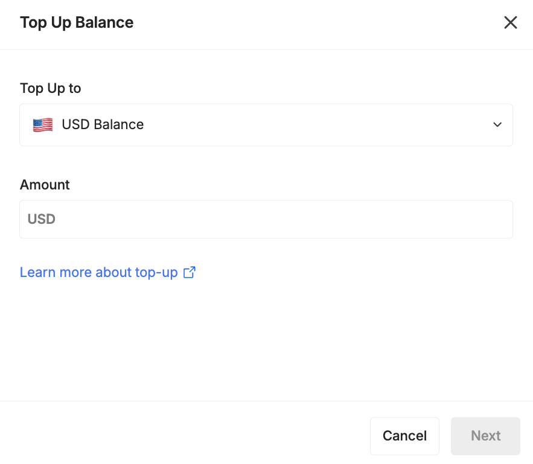Abort the top-up via Cancel

pos(404,436)
